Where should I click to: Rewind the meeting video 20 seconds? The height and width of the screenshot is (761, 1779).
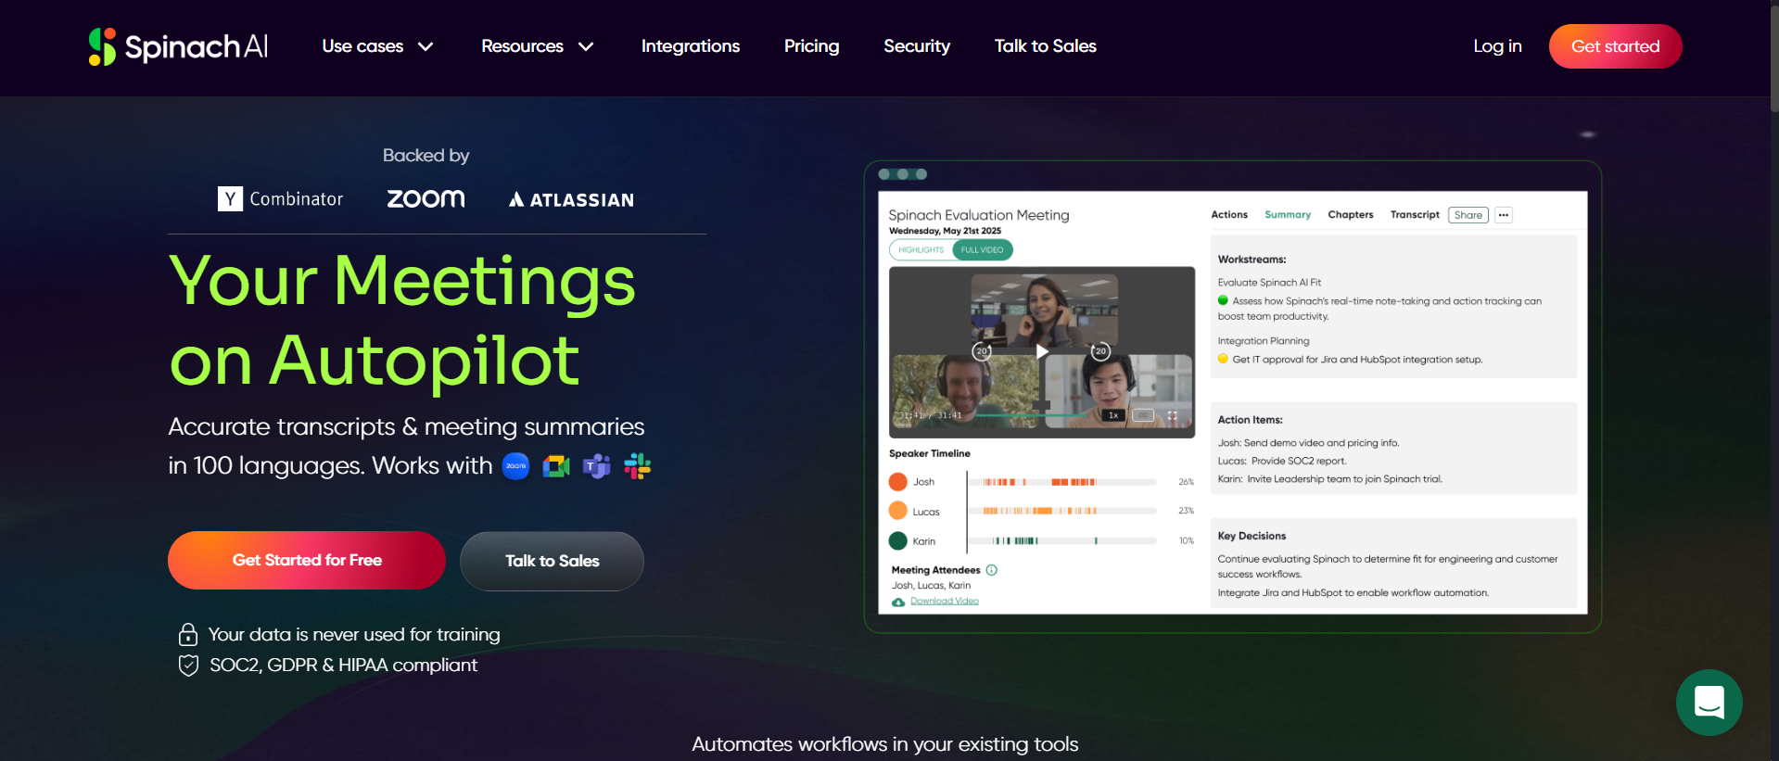click(982, 351)
